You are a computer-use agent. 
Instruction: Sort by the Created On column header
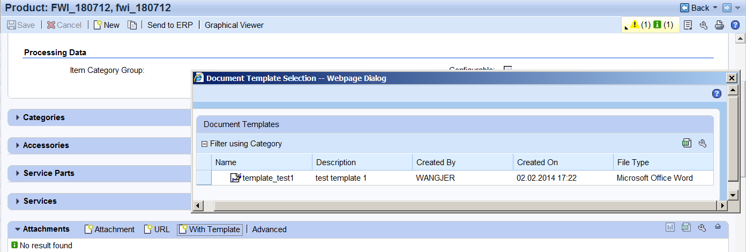coord(563,162)
